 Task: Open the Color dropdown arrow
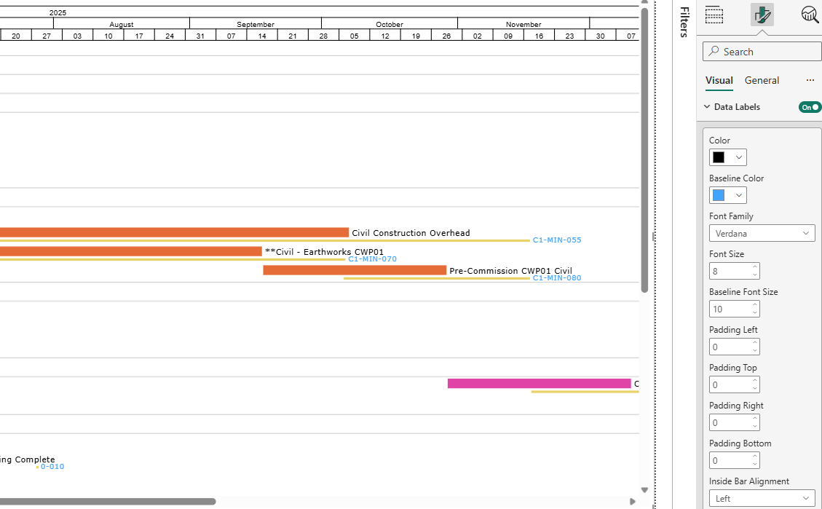738,157
